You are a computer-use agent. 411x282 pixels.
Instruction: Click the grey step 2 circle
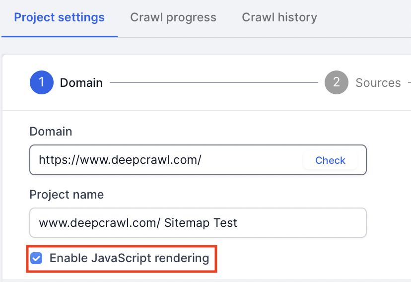pos(337,82)
